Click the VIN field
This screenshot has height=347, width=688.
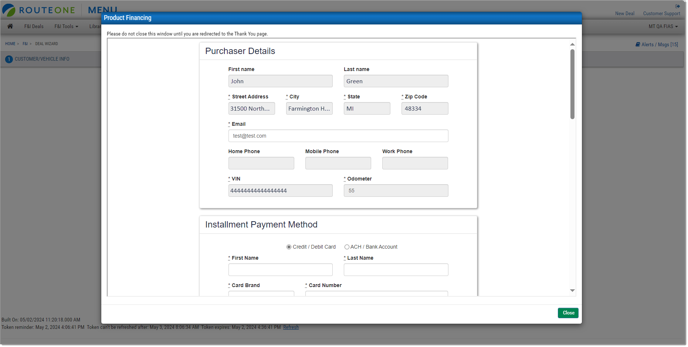pos(280,191)
